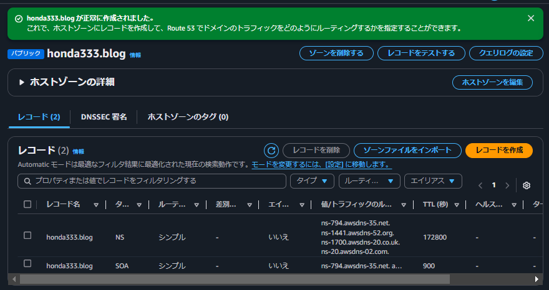Open 情報 link next to honda333.blog title
Image resolution: width=549 pixels, height=290 pixels.
[x=135, y=55]
